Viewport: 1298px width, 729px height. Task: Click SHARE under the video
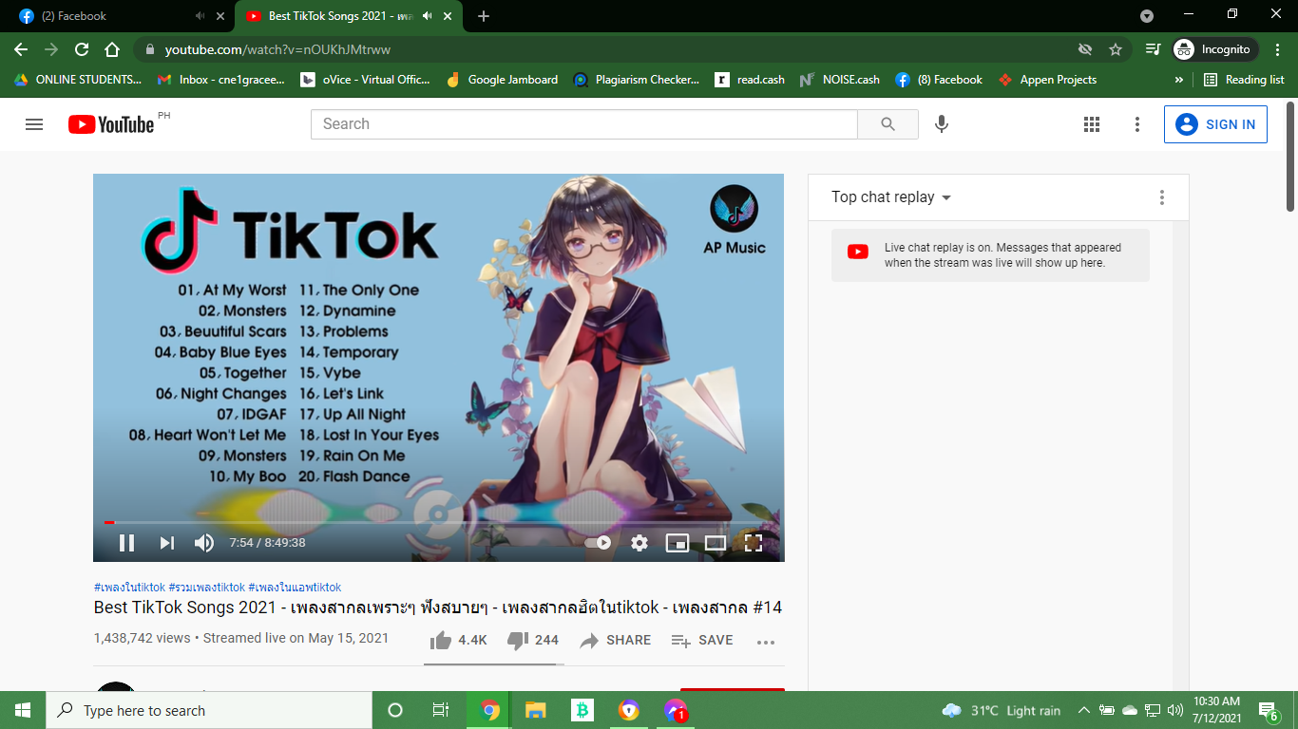pos(616,641)
